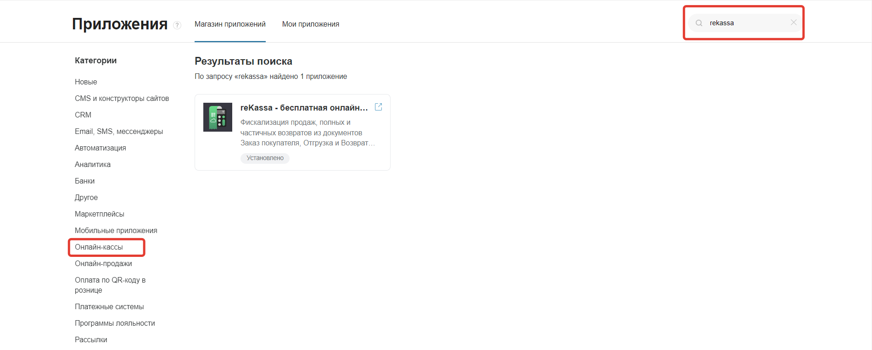The image size is (872, 350).
Task: Switch to Мои приложения tab
Action: pyautogui.click(x=311, y=24)
